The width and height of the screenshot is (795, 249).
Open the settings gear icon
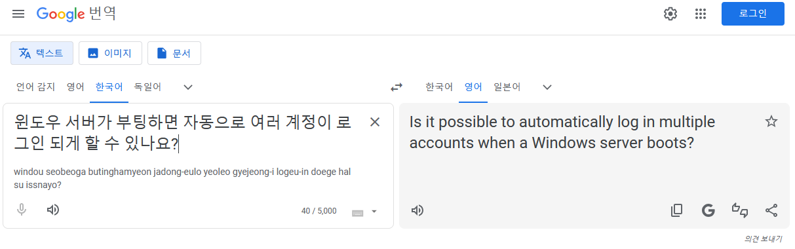tap(670, 14)
